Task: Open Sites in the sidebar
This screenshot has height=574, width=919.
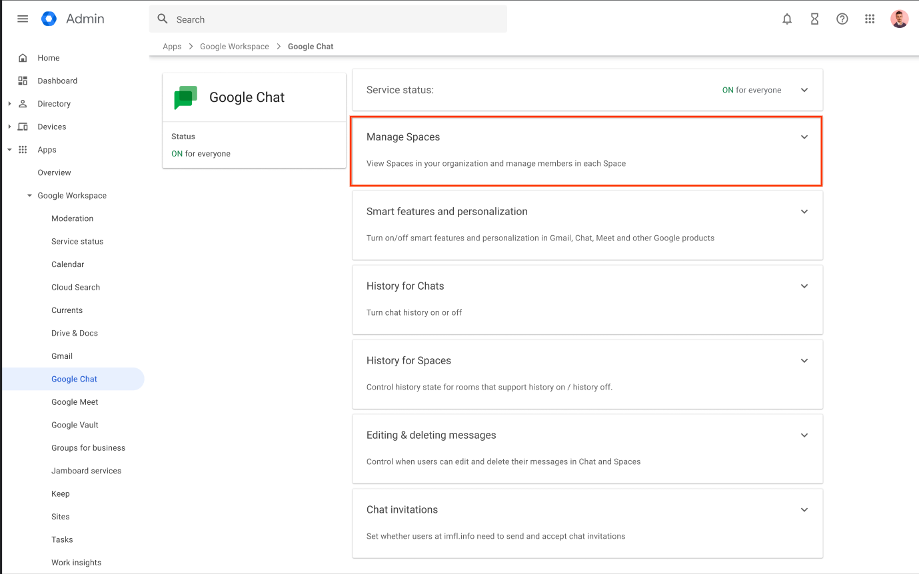Action: [60, 517]
